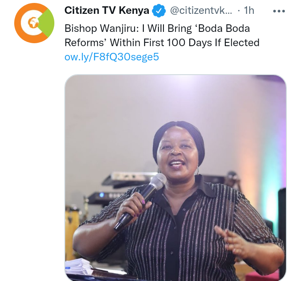Open the tweet via the 1h timestamp
The width and height of the screenshot is (301, 281).
pyautogui.click(x=249, y=10)
